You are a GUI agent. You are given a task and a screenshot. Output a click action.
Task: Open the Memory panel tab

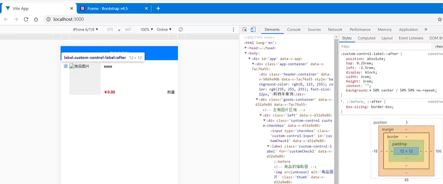[x=385, y=29]
